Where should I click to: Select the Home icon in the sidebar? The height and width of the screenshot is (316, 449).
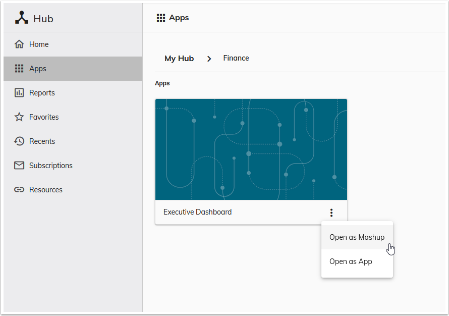(20, 44)
